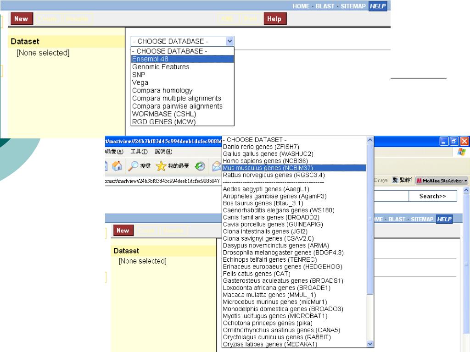The image size is (470, 352).
Task: Select Caenorhabditis elegans genes (WS180)
Action: tap(294, 210)
